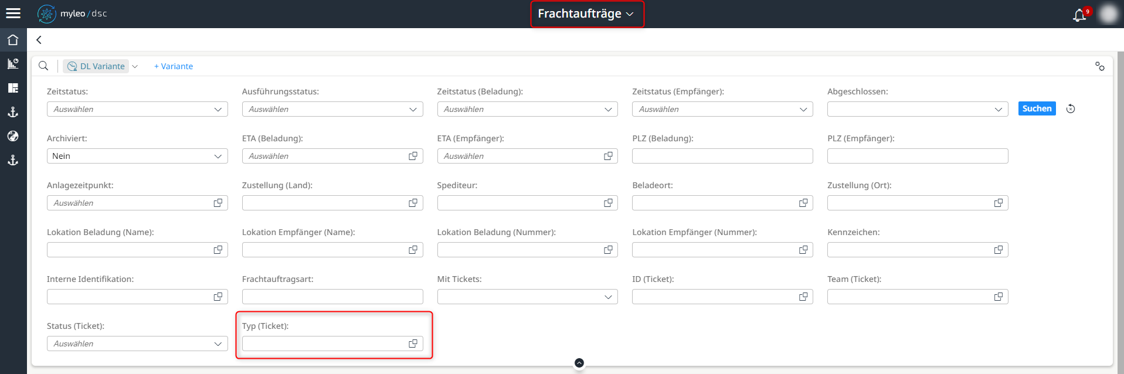This screenshot has width=1124, height=374.
Task: Open the Zeitstatus dropdown
Action: pyautogui.click(x=137, y=109)
